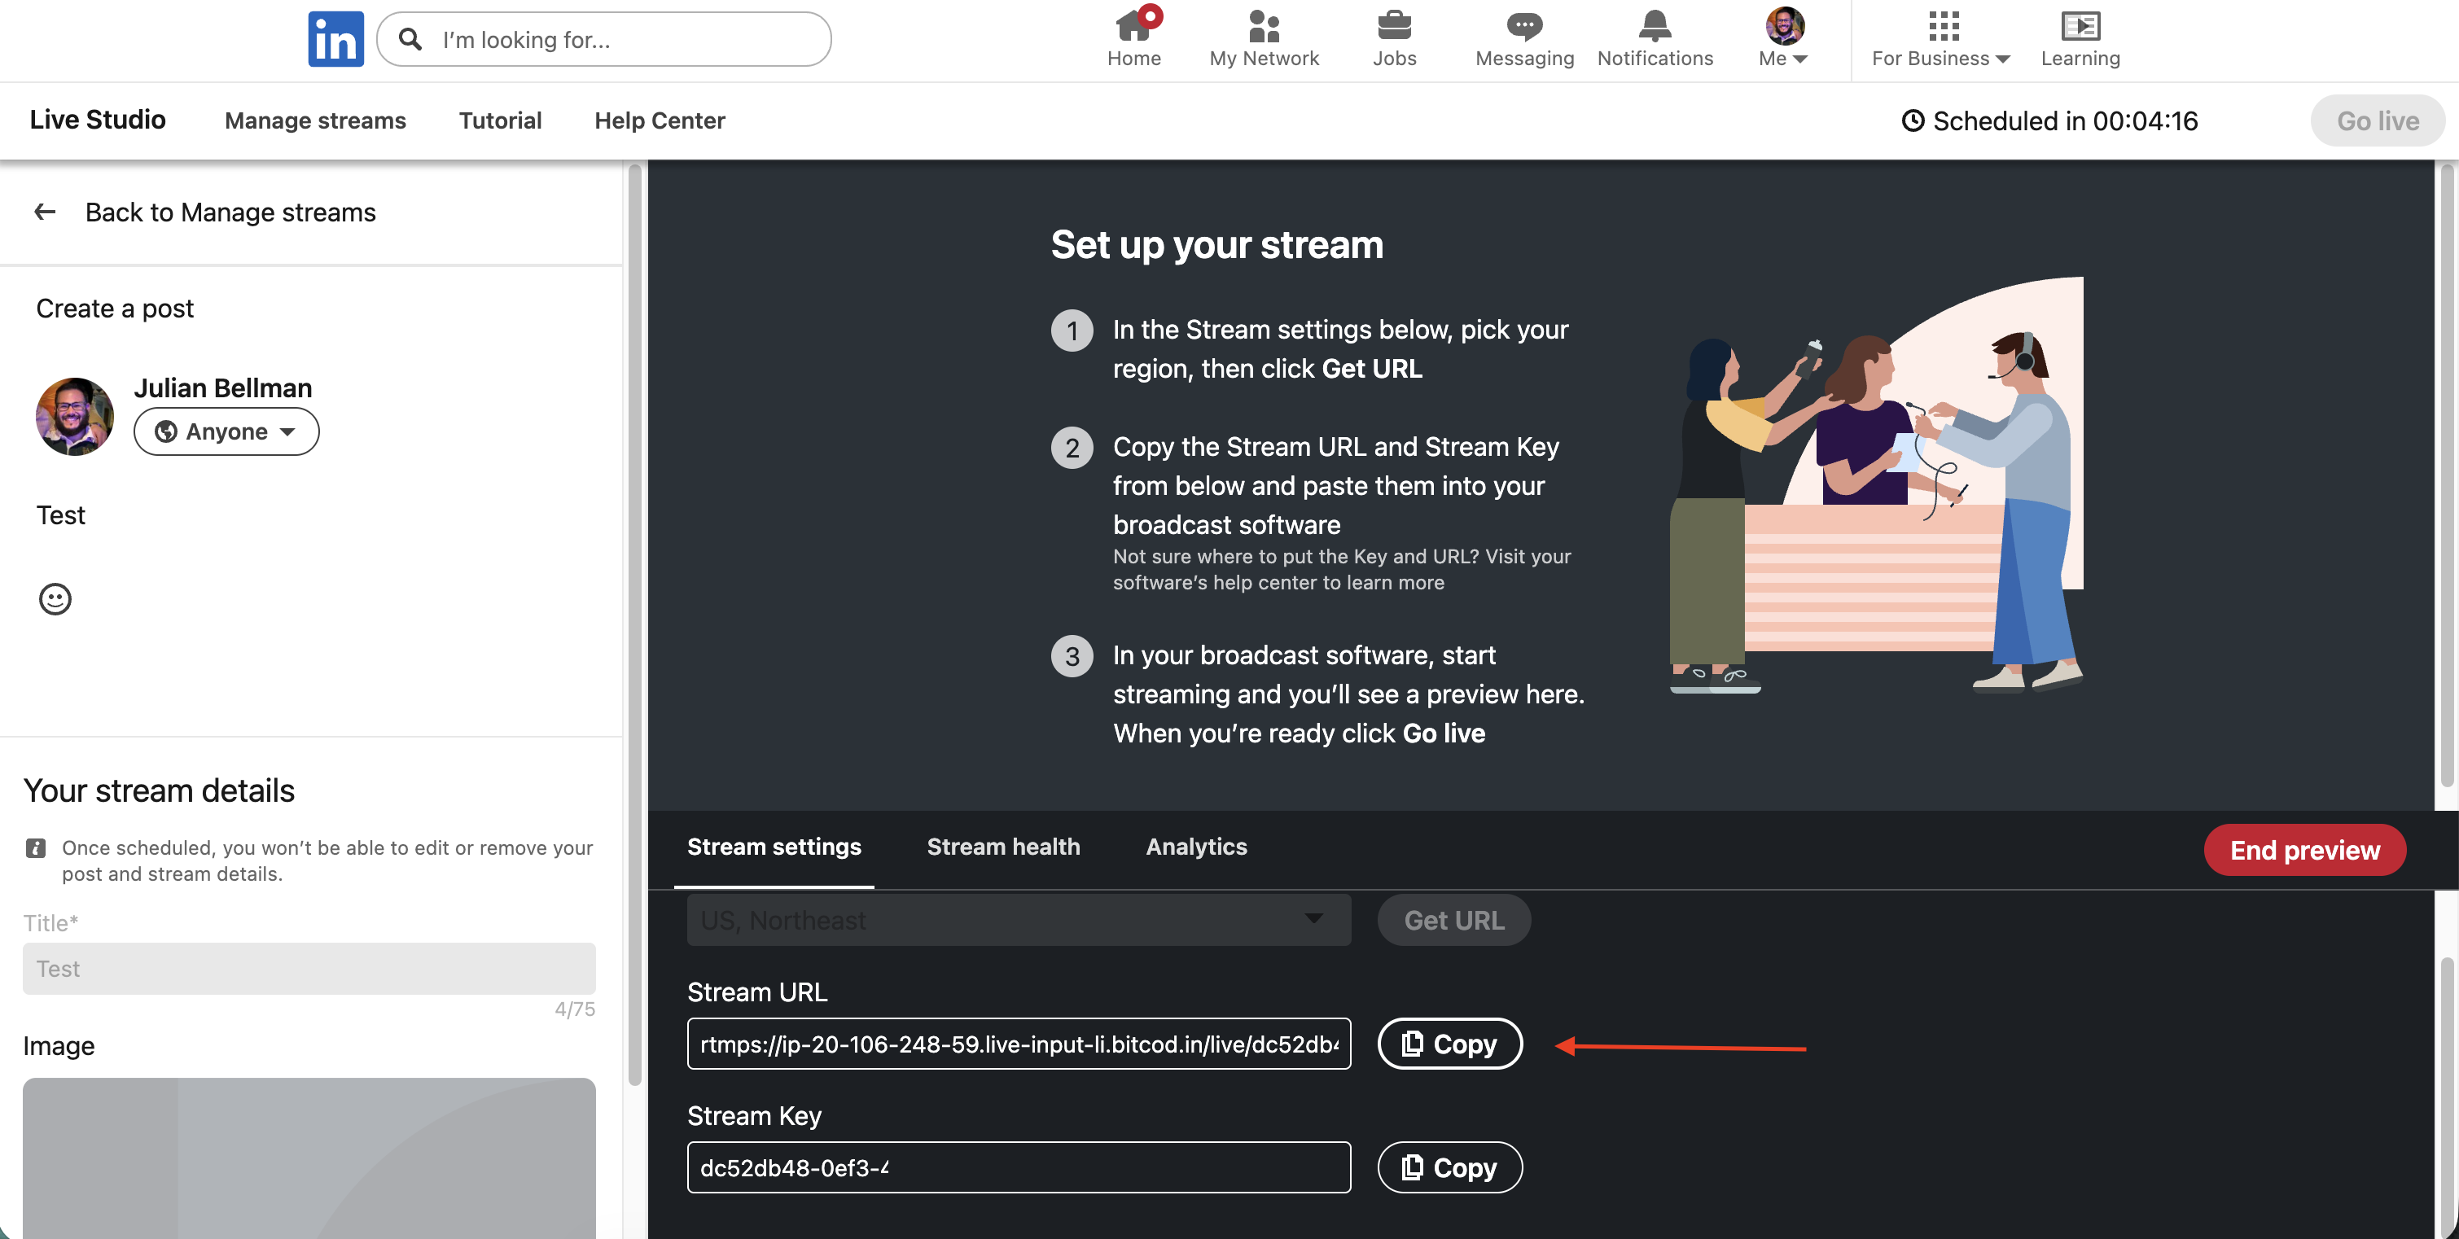Open the Anyone visibility dropdown
2459x1239 pixels.
[226, 431]
